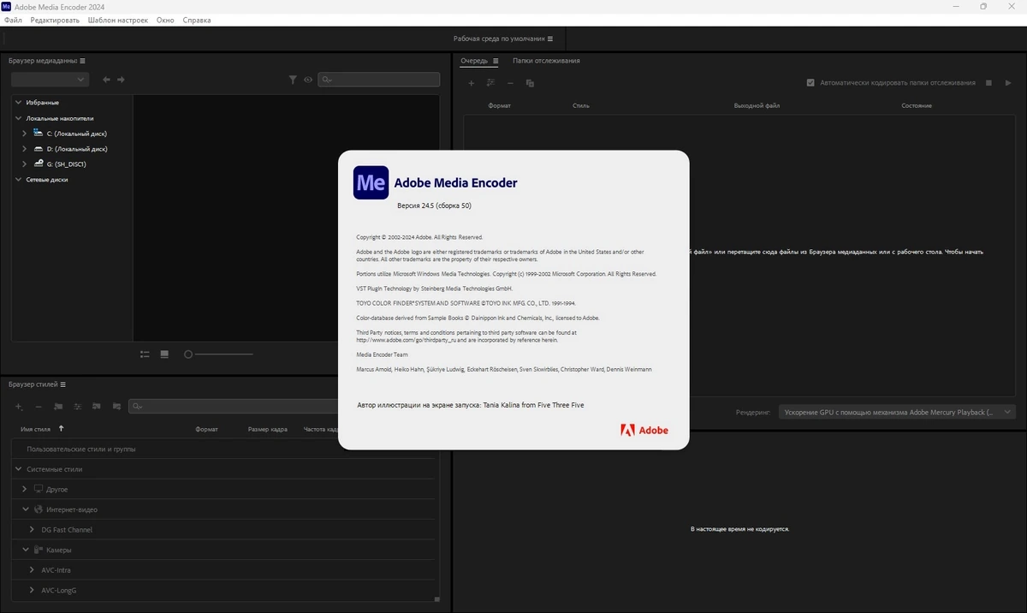Collapse the Камеры preset group
Viewport: 1027px width, 613px height.
(x=25, y=550)
